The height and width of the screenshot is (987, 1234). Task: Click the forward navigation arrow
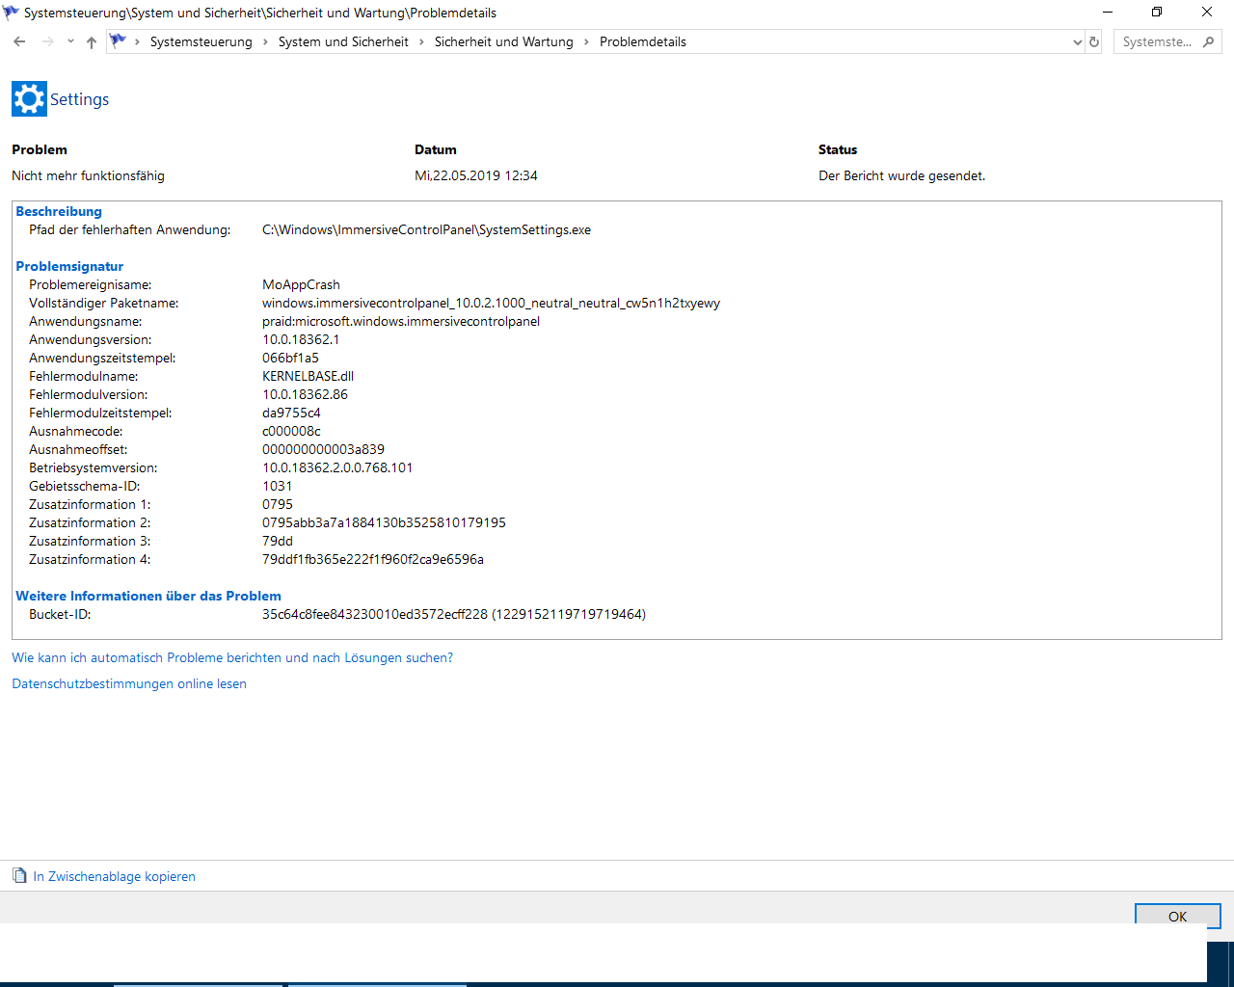[x=47, y=41]
